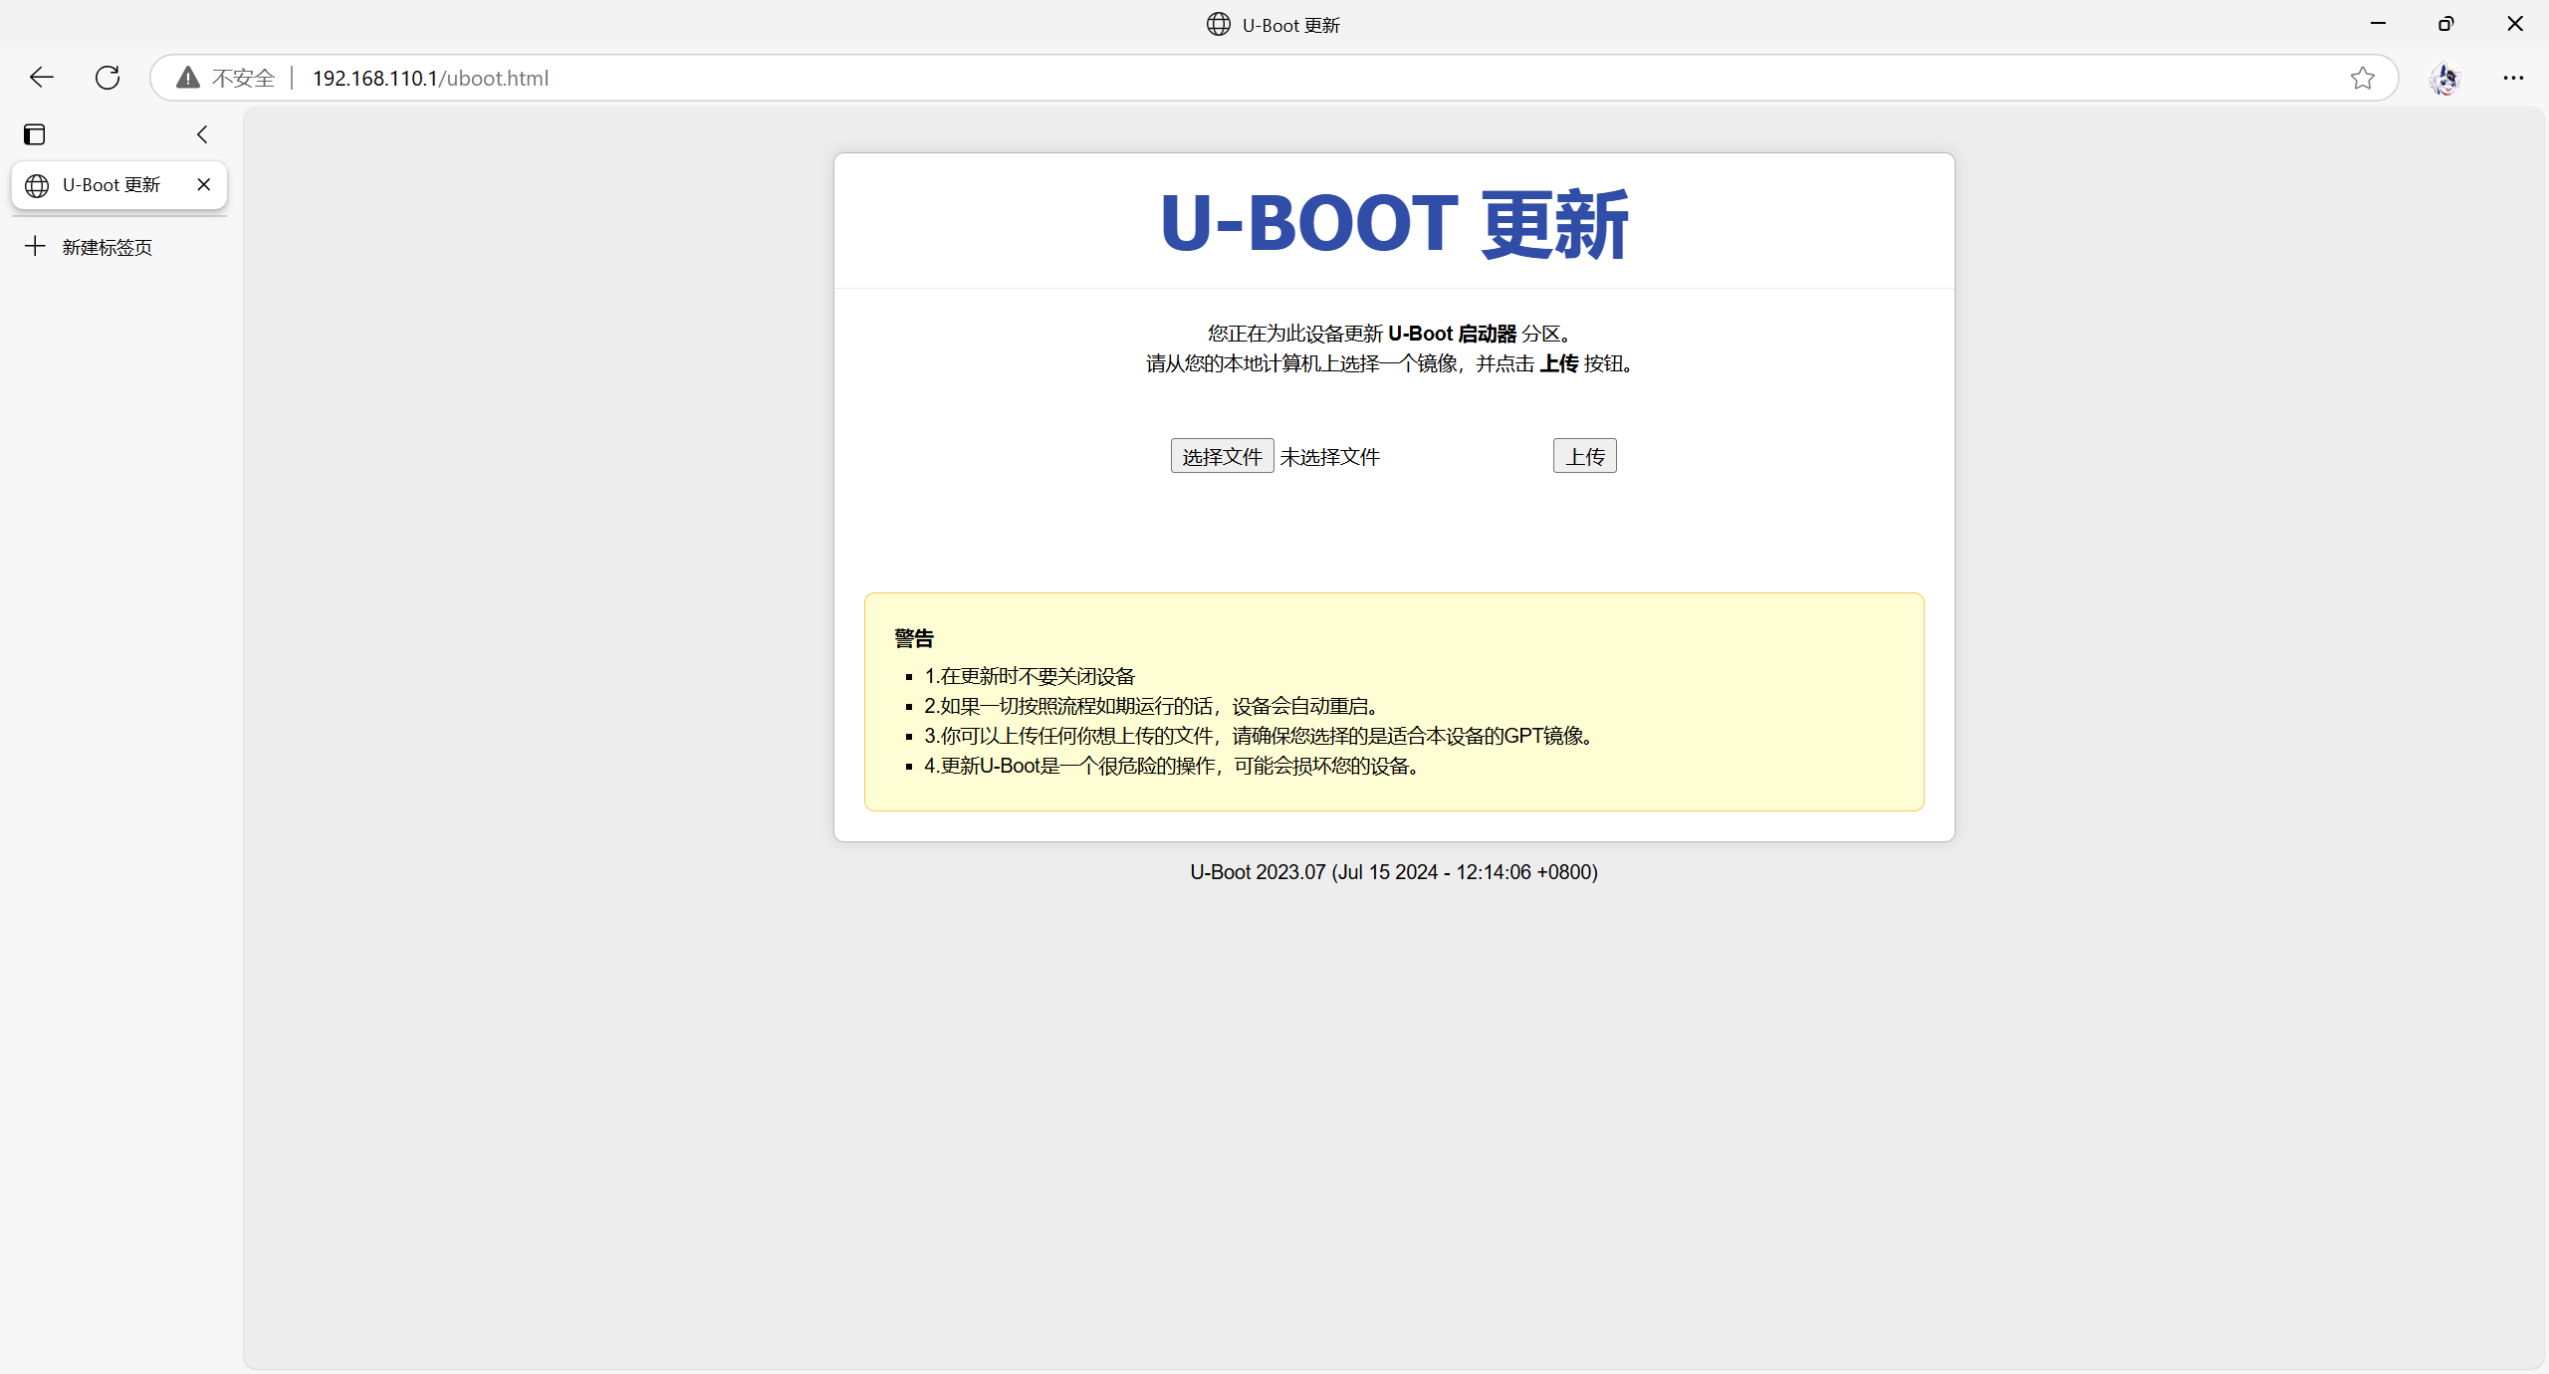Click inside the yellow 警告 warning panel
The height and width of the screenshot is (1374, 2549).
click(1393, 702)
